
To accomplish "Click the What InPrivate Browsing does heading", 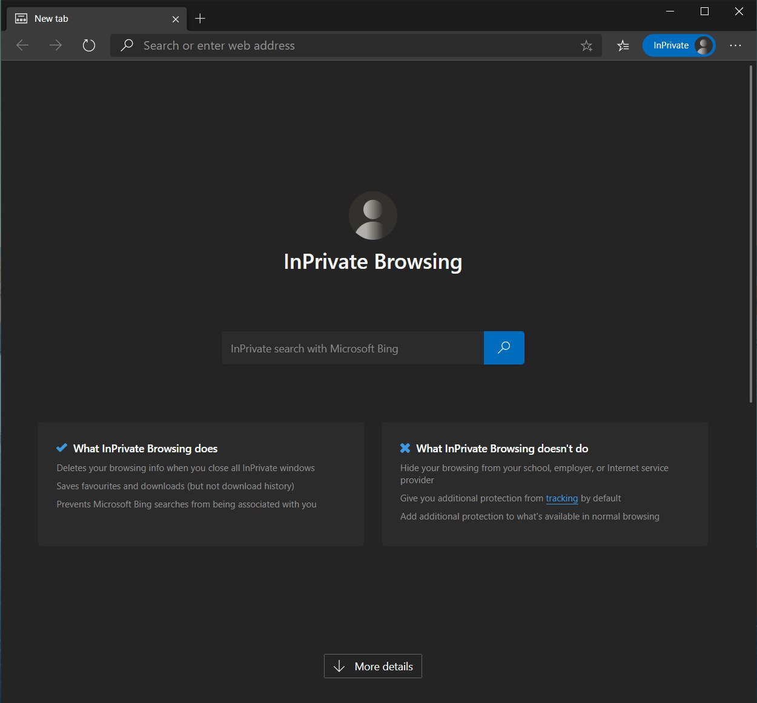I will pos(145,449).
